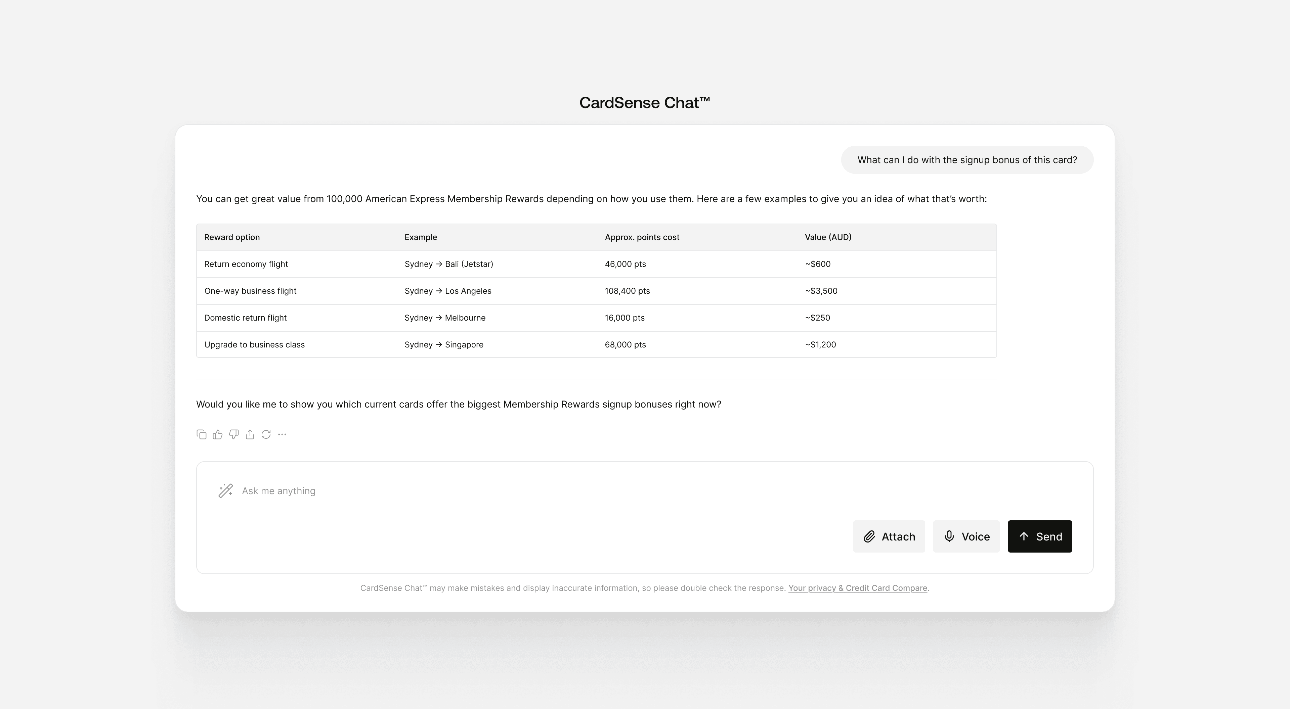Give the response a thumbs down

(234, 434)
